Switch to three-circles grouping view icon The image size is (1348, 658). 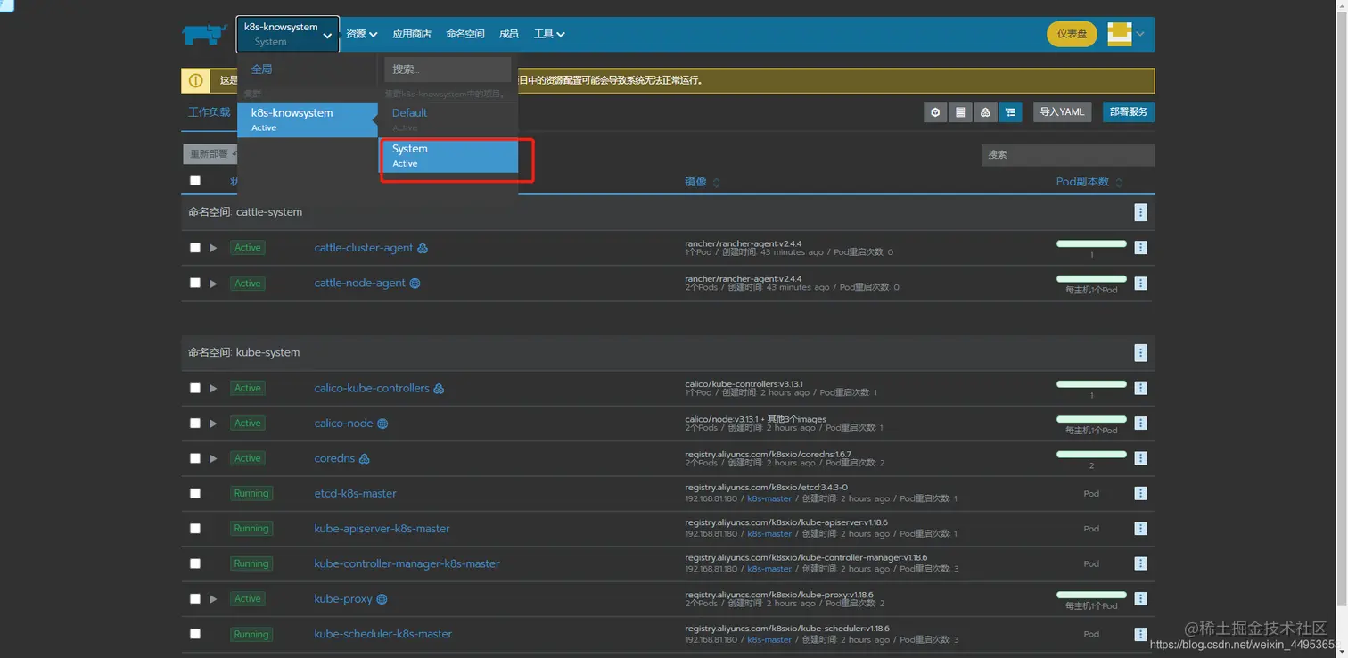(x=985, y=112)
